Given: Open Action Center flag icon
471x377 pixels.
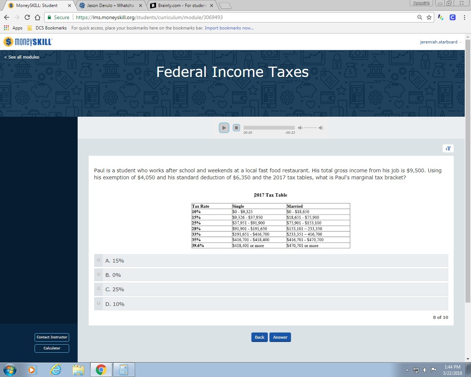Looking at the screenshot, I should pyautogui.click(x=433, y=370).
